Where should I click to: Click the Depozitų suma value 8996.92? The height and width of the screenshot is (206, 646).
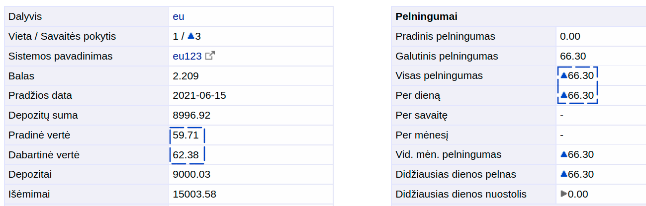click(x=191, y=115)
